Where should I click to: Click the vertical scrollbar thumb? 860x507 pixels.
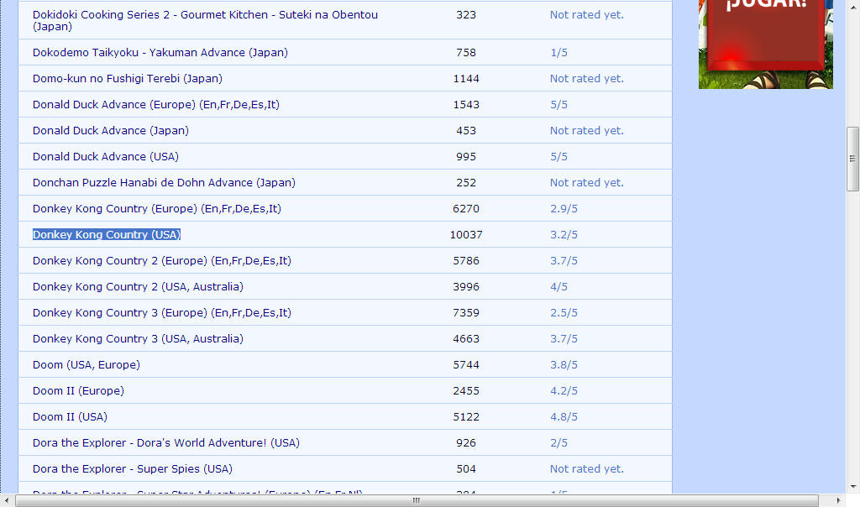tap(852, 158)
